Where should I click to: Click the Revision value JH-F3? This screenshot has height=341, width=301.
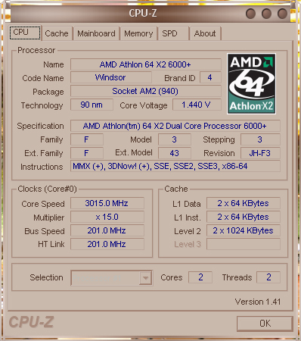[260, 153]
